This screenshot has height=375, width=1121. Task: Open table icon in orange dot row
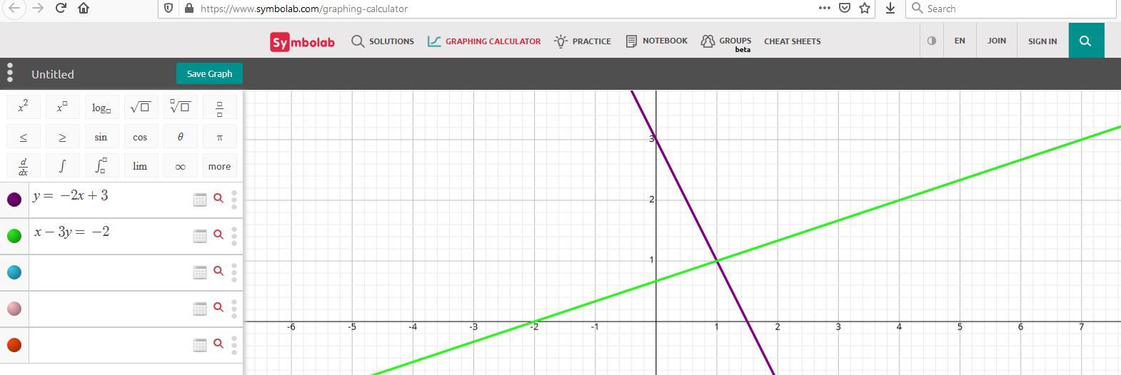coord(200,345)
